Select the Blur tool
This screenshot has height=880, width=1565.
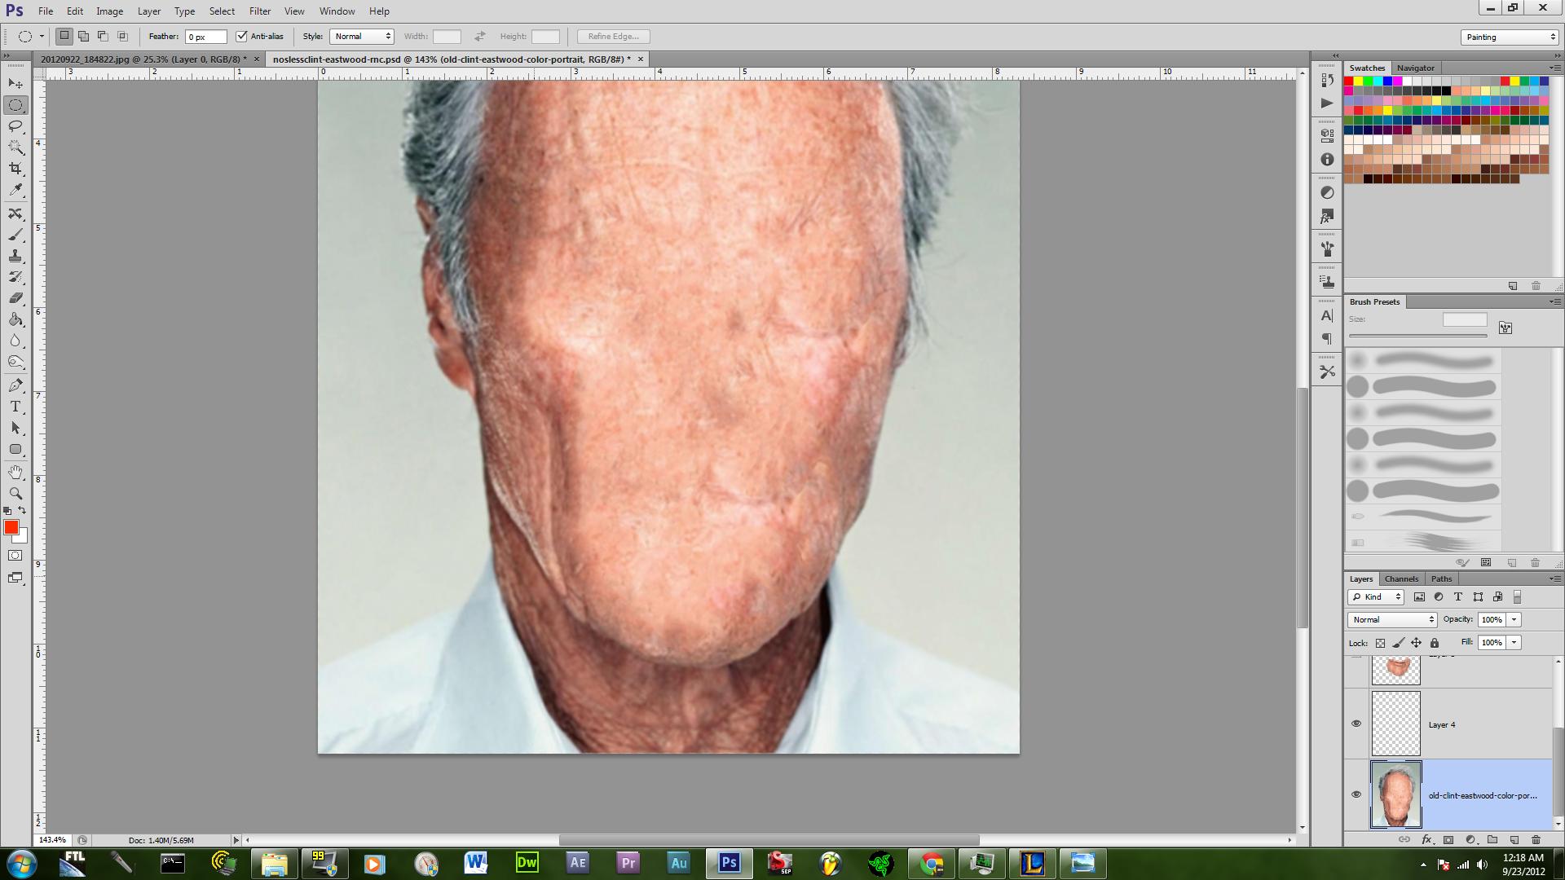pos(15,341)
